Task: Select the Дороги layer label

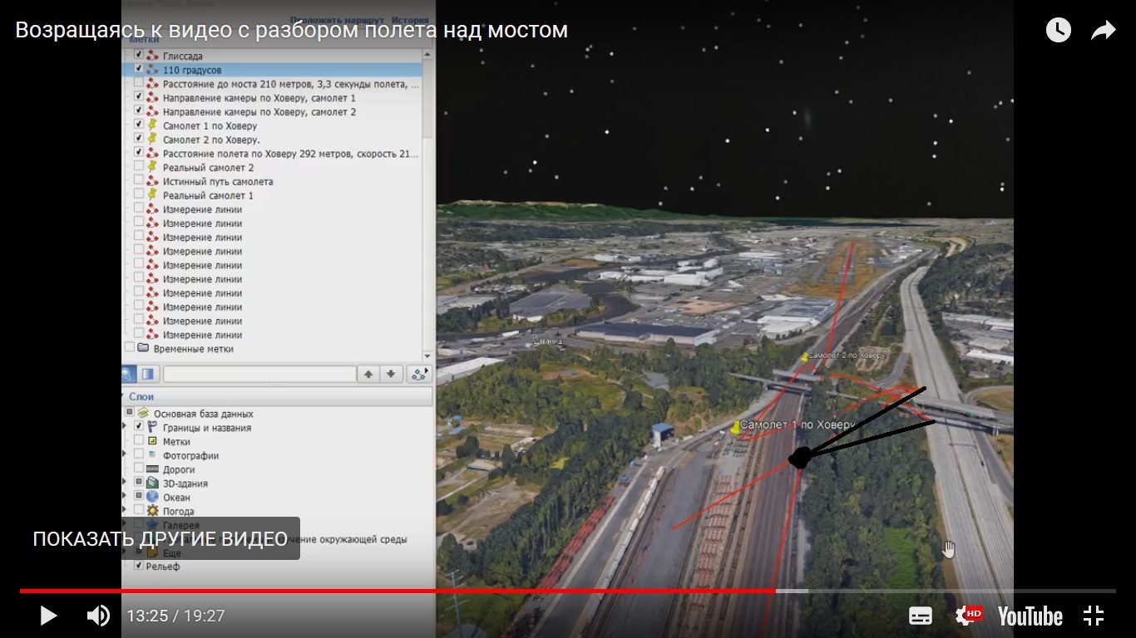Action: (179, 469)
